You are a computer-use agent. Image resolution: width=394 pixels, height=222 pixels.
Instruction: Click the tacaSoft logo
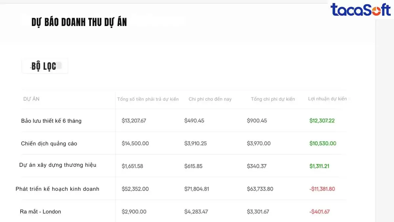[x=360, y=10]
